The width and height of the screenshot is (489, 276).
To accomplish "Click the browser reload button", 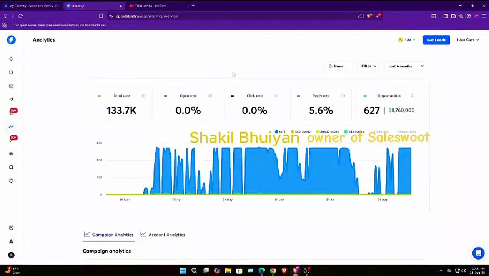I will 20,16.
